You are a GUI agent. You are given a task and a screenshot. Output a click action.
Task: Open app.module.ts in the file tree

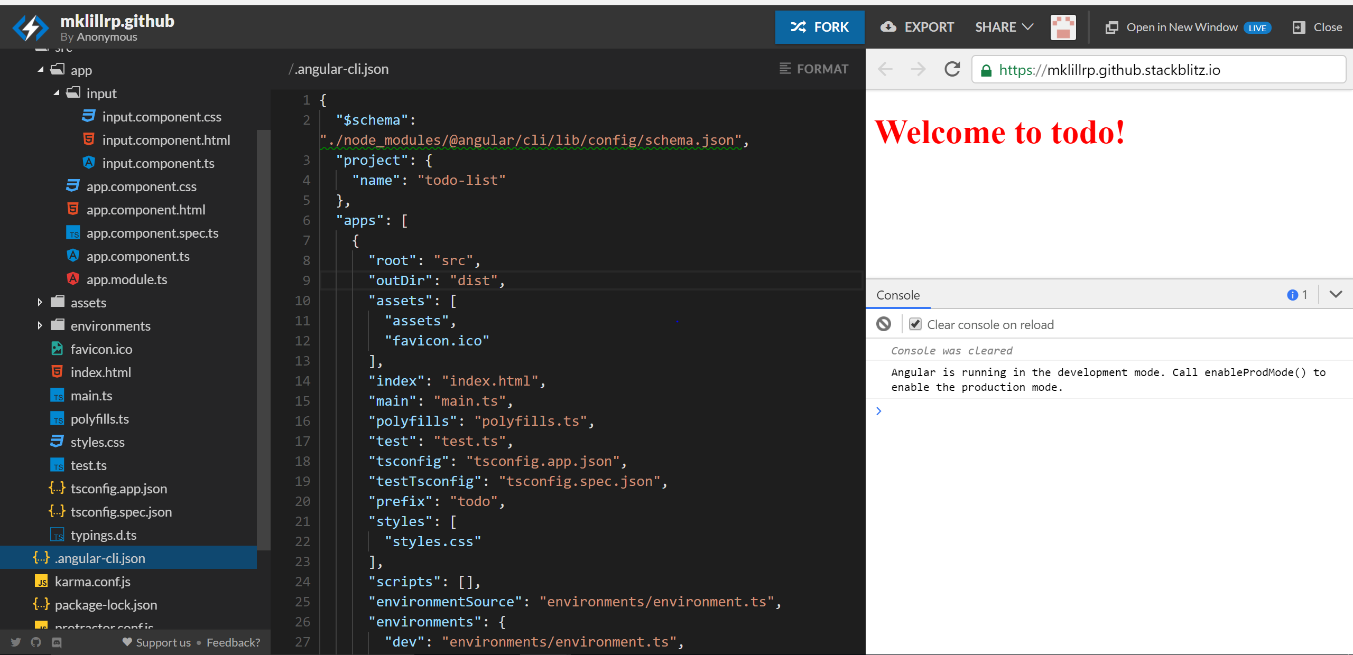(126, 279)
